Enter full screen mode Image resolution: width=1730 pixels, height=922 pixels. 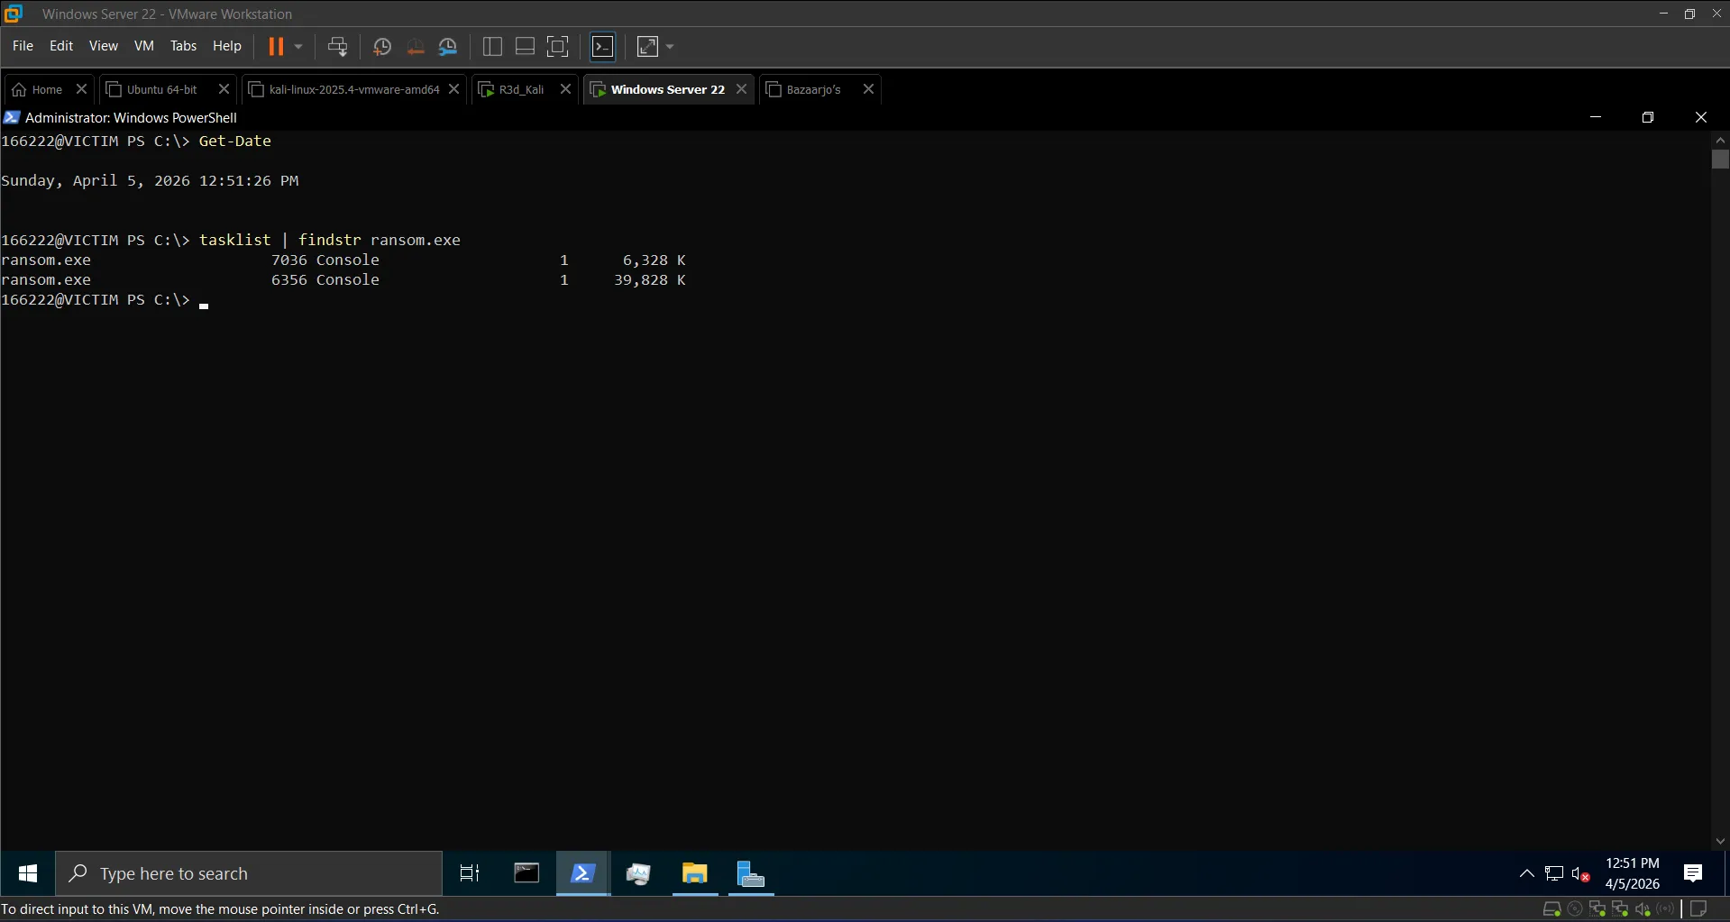coord(558,47)
